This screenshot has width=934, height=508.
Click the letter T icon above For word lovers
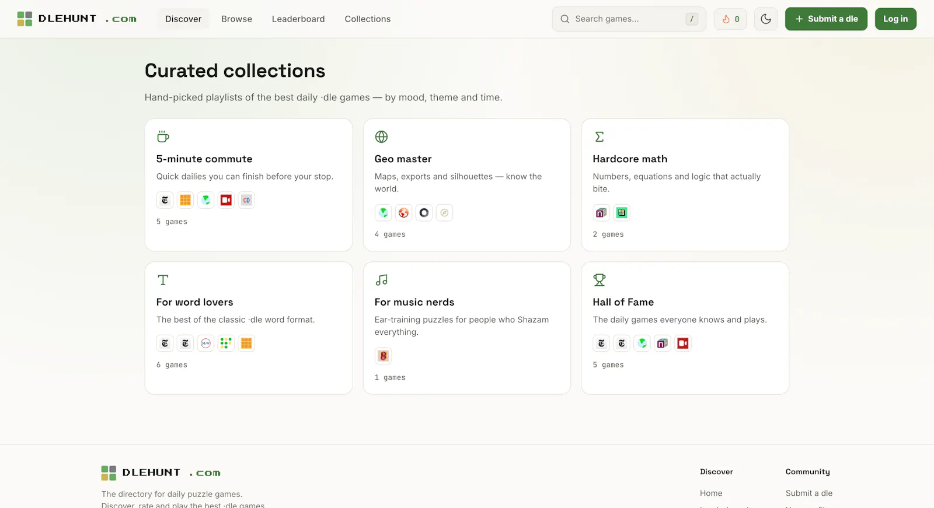click(x=163, y=280)
